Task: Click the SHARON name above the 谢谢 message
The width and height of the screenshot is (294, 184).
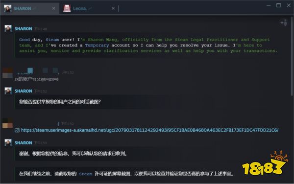Action: (23, 143)
